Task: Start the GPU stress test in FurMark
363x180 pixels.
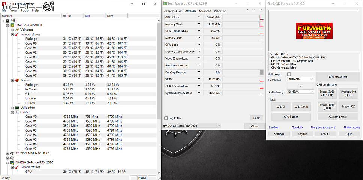Action: [338, 77]
